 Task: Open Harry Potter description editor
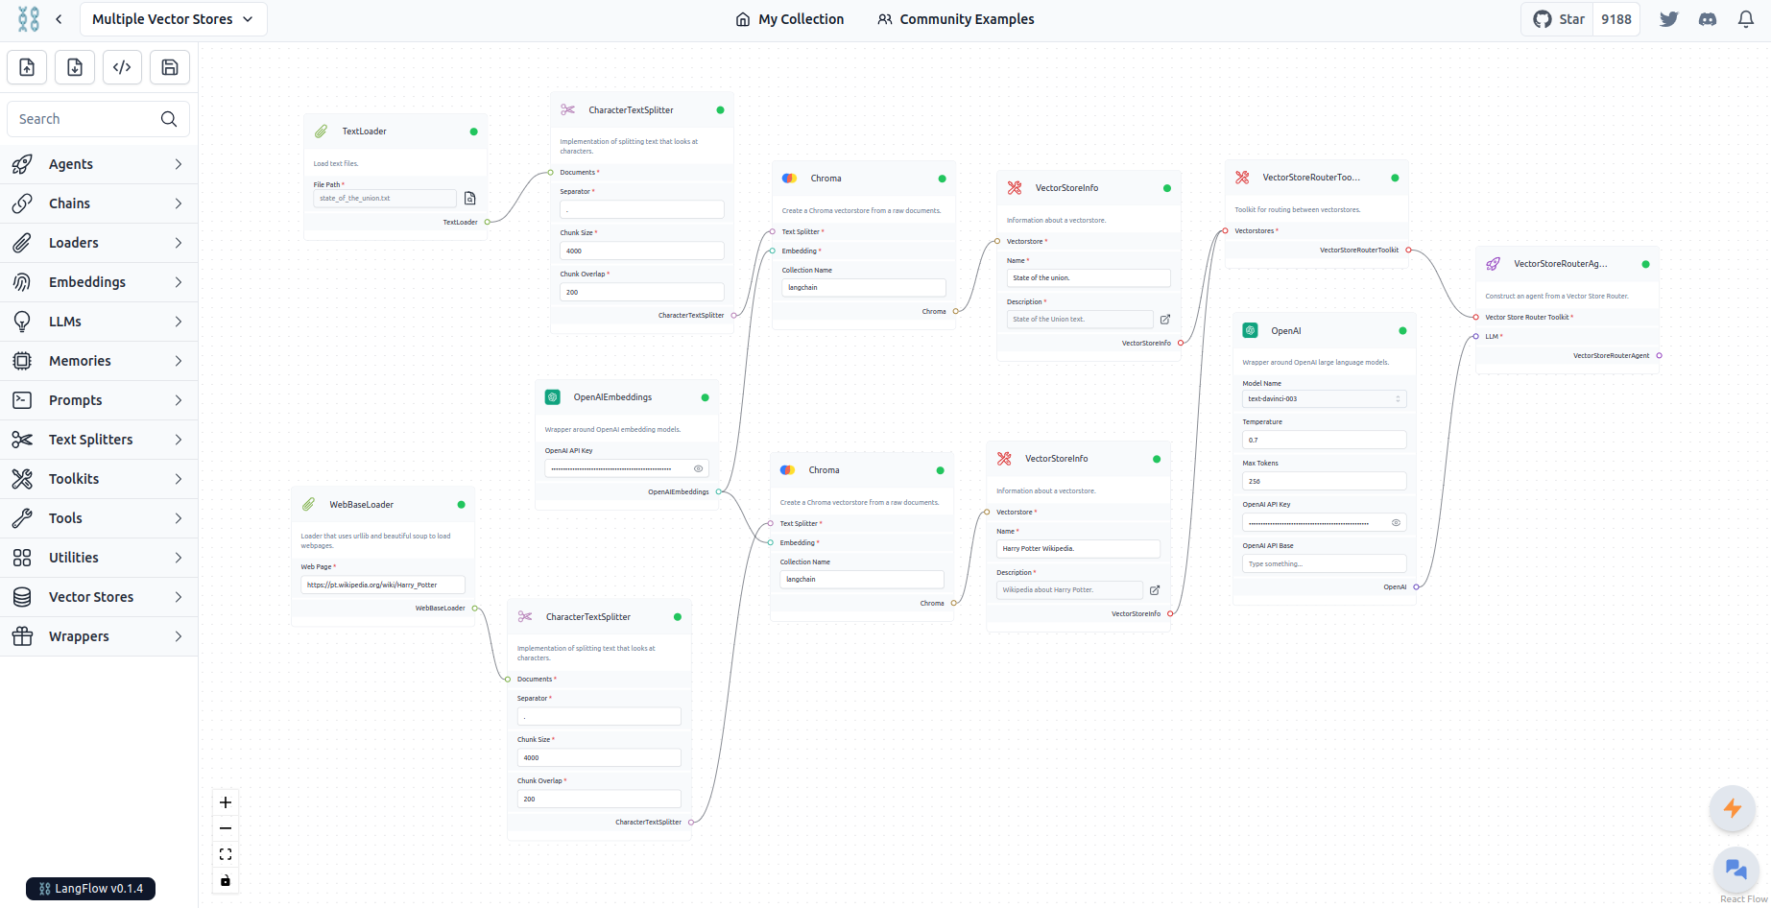point(1155,590)
